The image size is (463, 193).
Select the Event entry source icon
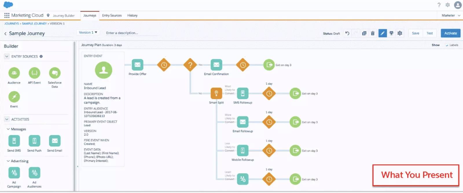point(14,97)
